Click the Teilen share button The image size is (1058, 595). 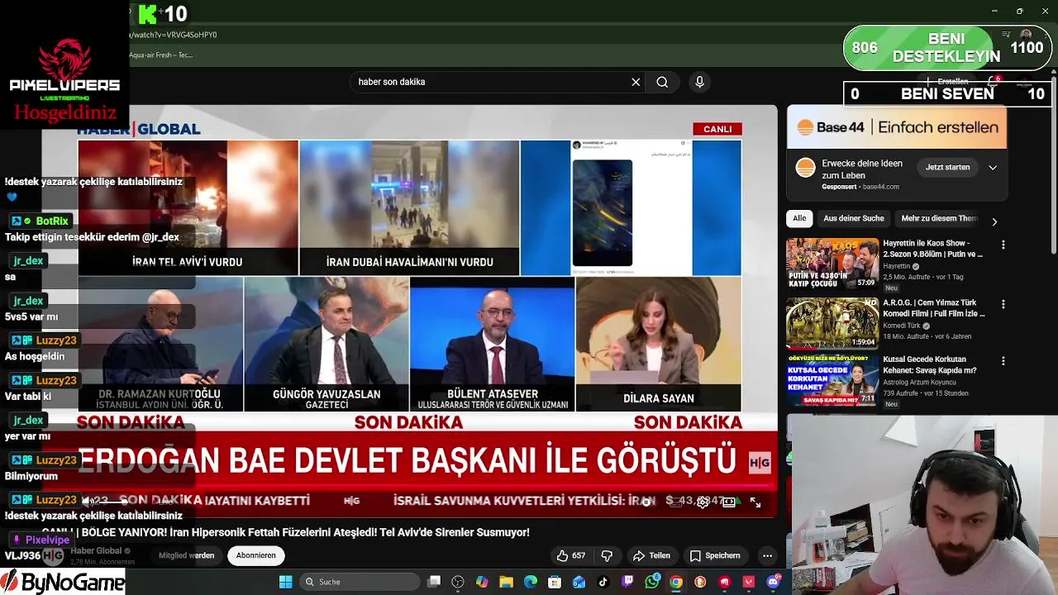(x=651, y=555)
